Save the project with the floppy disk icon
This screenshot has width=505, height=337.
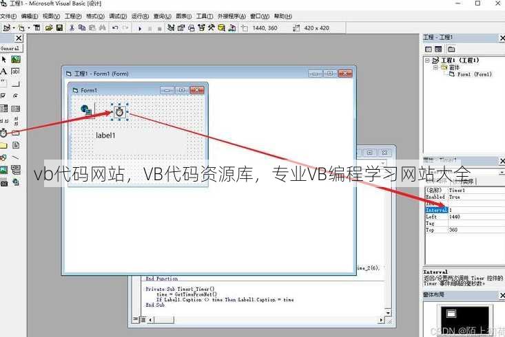coord(59,28)
